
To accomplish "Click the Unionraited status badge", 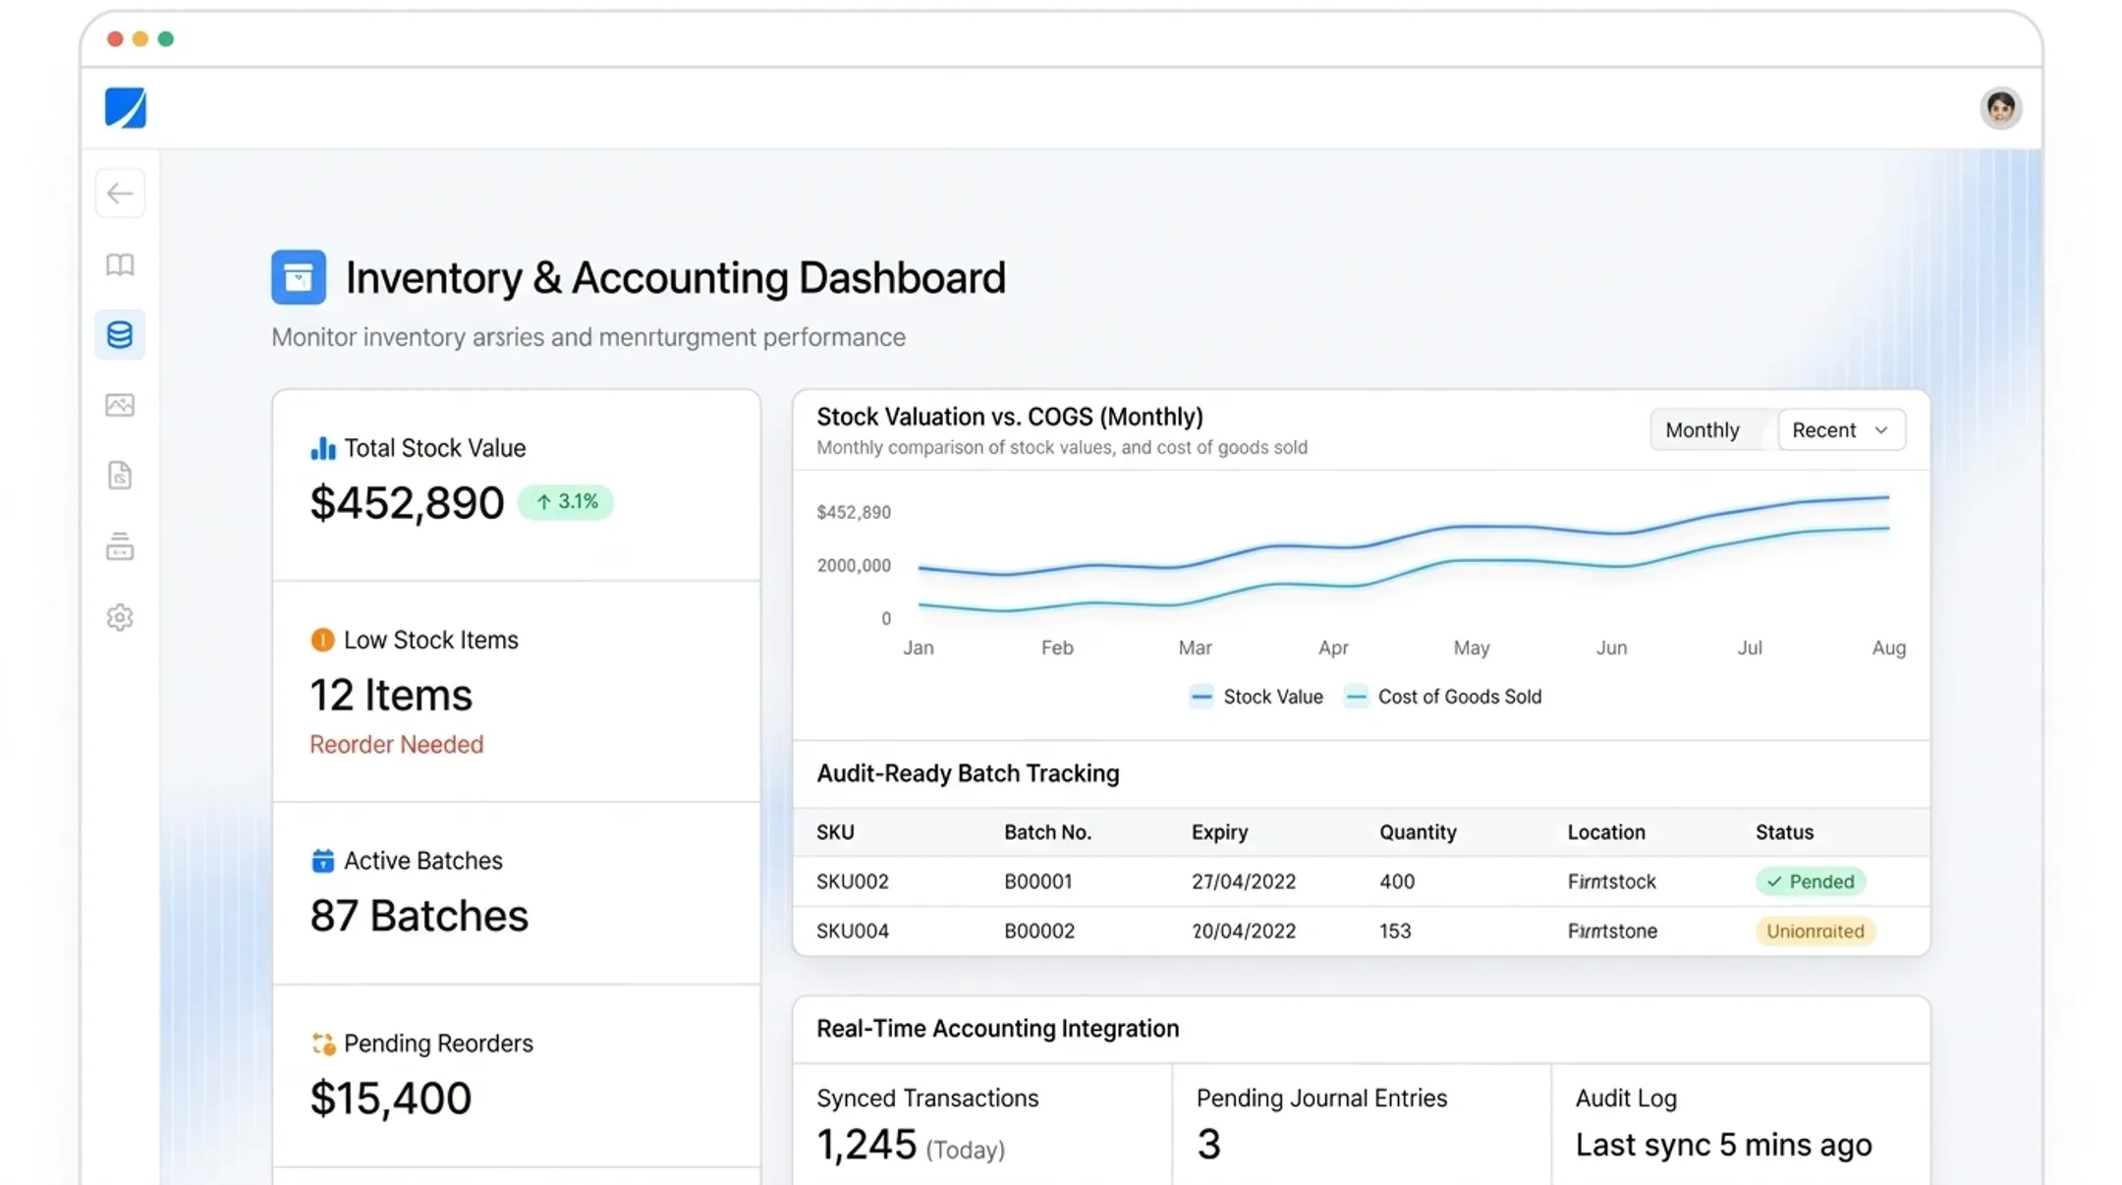I will [x=1815, y=931].
